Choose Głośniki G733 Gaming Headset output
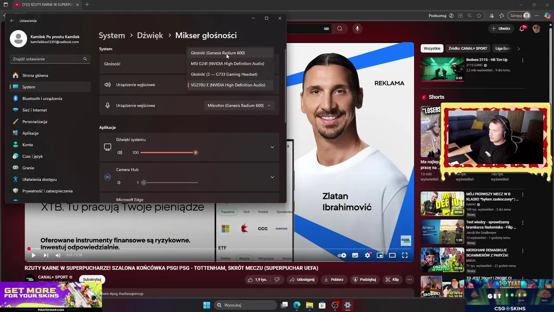The height and width of the screenshot is (312, 554). click(x=230, y=74)
